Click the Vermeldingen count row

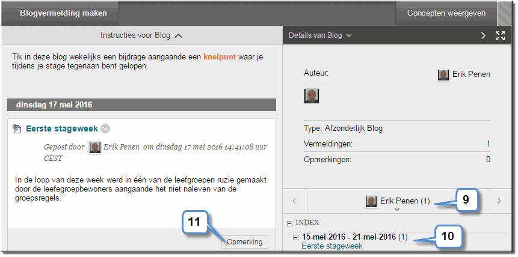point(396,144)
